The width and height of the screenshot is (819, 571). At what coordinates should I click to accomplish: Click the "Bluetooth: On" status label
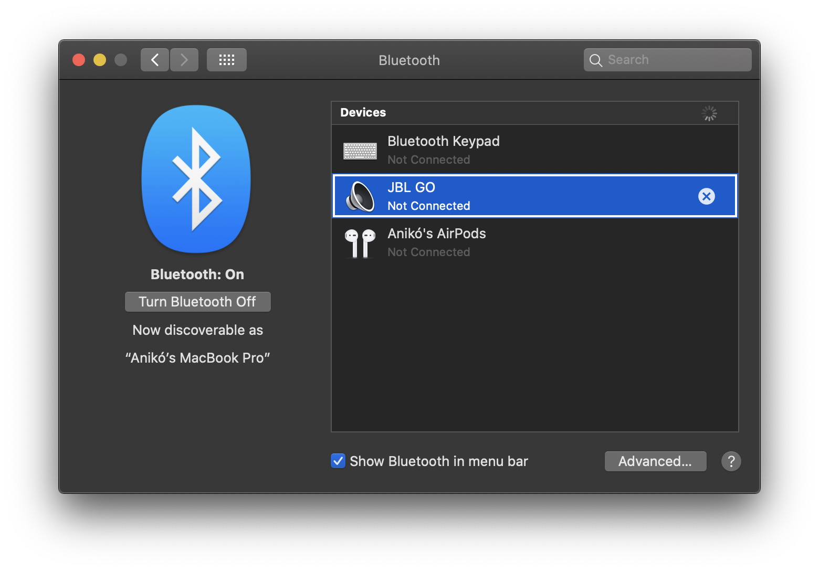pos(197,274)
